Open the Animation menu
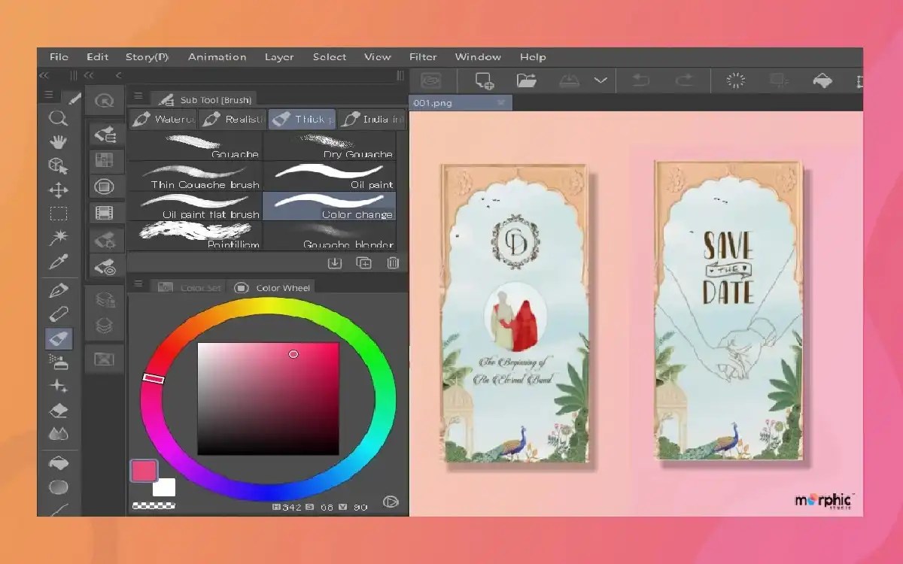The image size is (903, 564). 217,56
